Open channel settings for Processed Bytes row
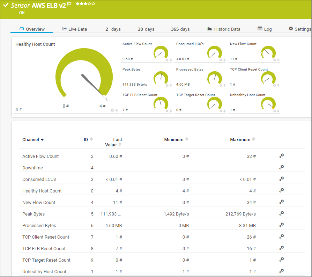Image resolution: width=312 pixels, height=277 pixels. coord(282,225)
